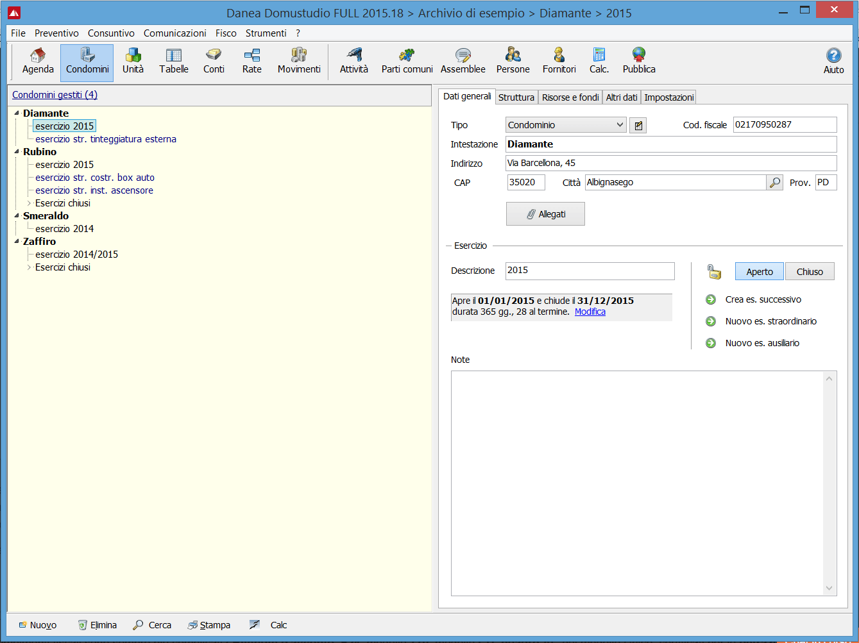Screen dimensions: 859x643
Task: Open the Attività toolbar icon
Action: click(354, 62)
